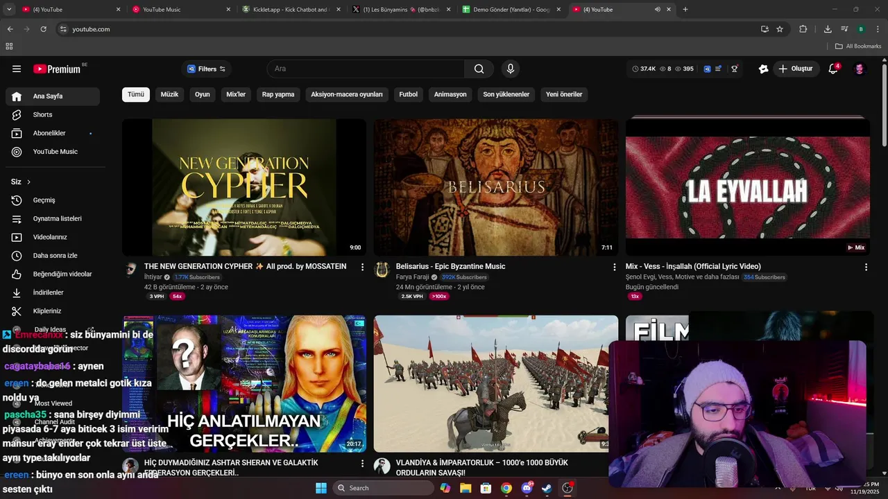
Task: Open more options for the Mix - Vess video
Action: (x=866, y=267)
